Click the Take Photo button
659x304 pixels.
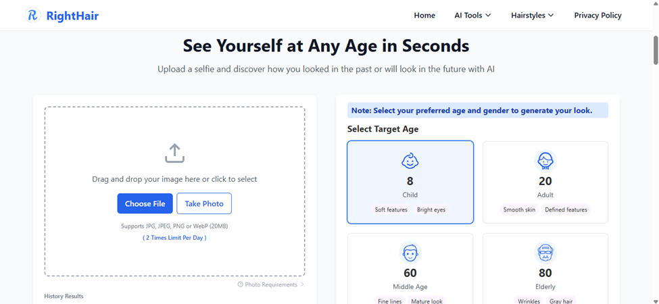pyautogui.click(x=204, y=203)
